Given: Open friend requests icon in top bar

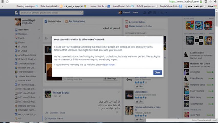Looking at the screenshot, I should pos(145,13).
